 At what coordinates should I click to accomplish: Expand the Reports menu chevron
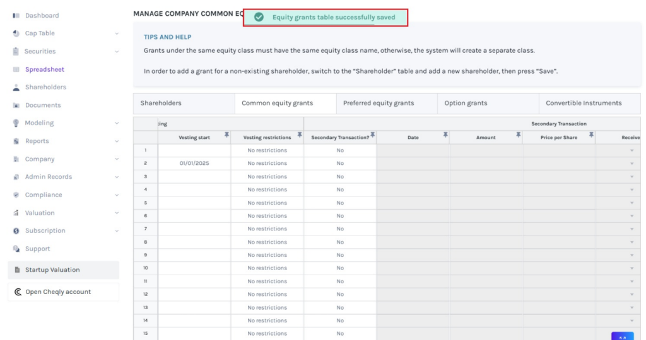117,142
